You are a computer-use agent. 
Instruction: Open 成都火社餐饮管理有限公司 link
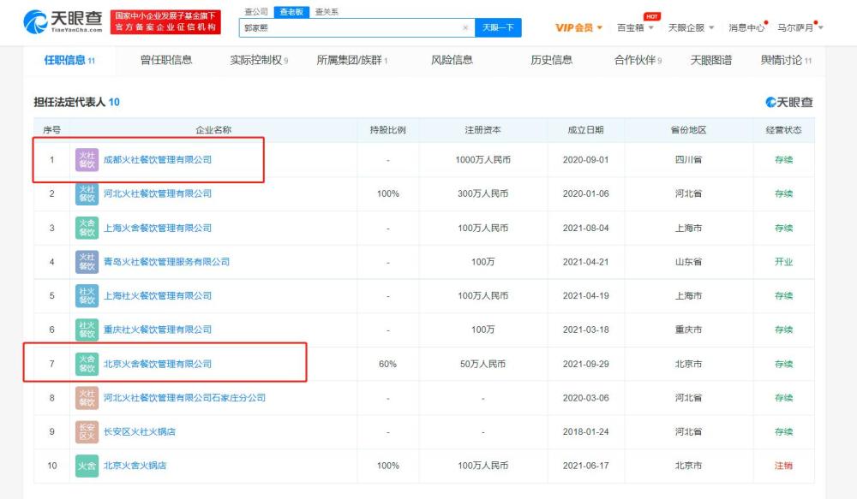point(158,160)
